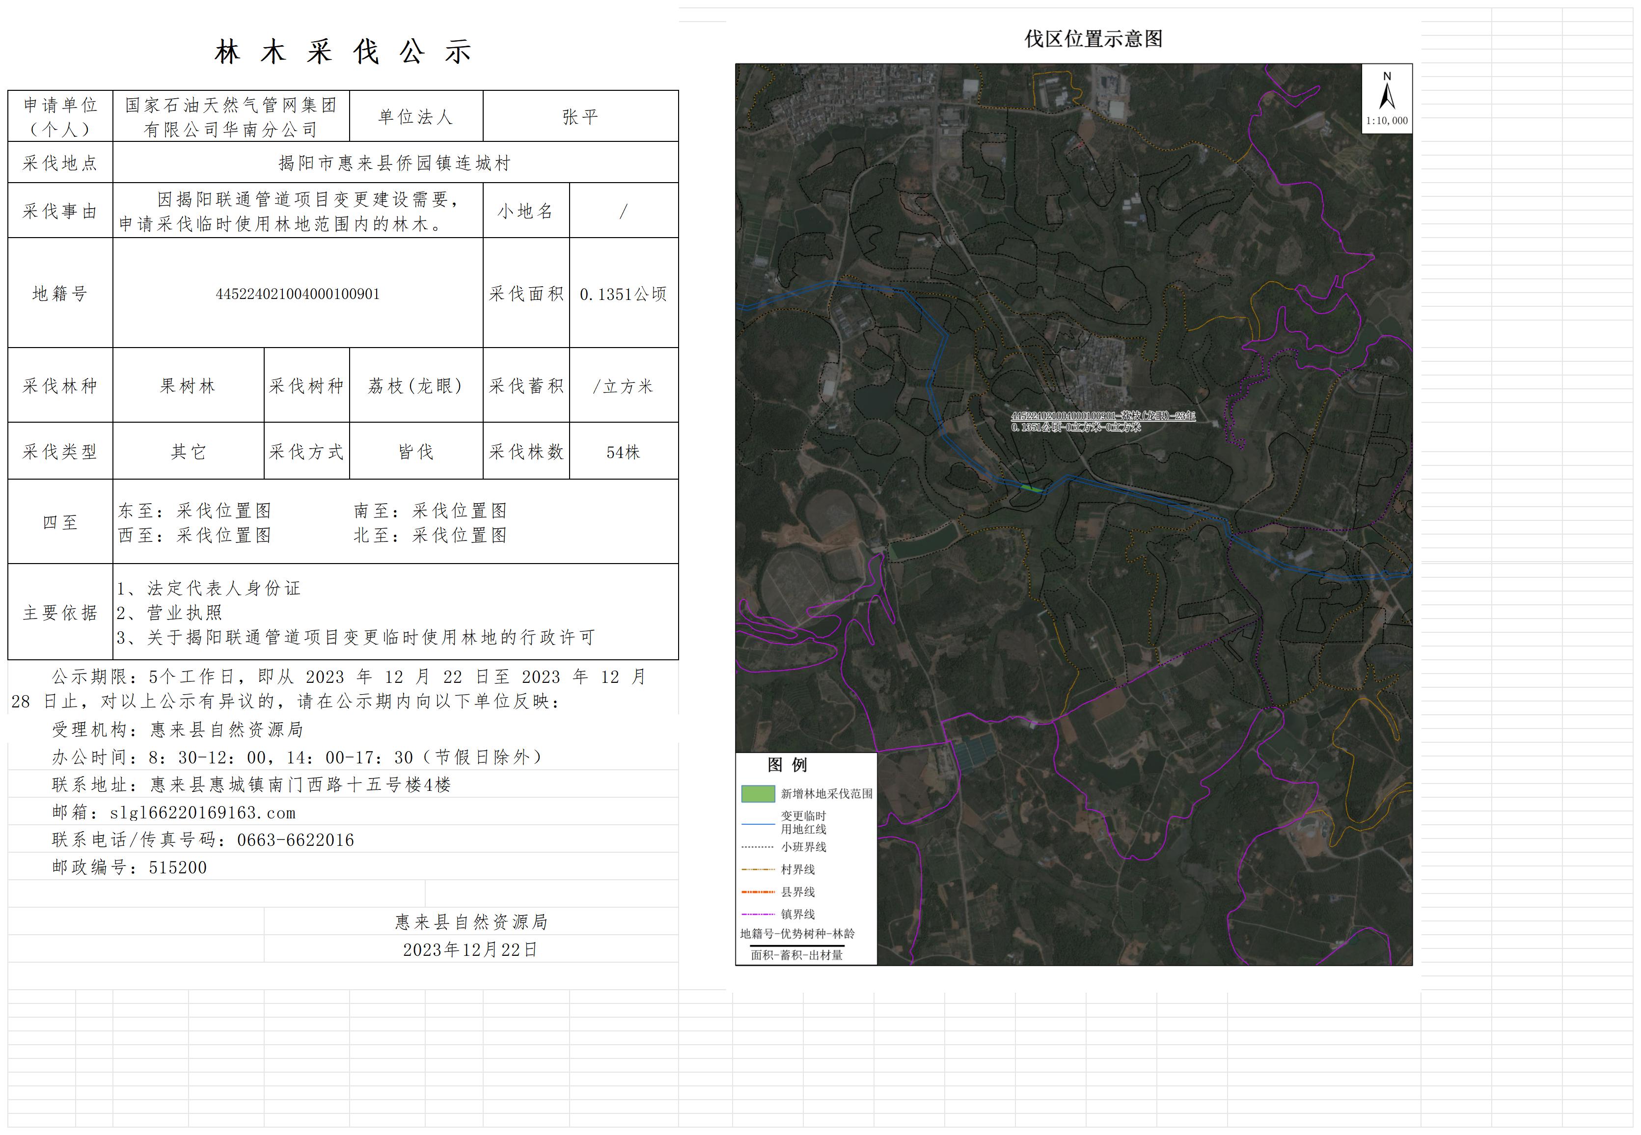The height and width of the screenshot is (1135, 1641).
Task: Click the orange 县界线 legend symbol
Action: coord(758,892)
